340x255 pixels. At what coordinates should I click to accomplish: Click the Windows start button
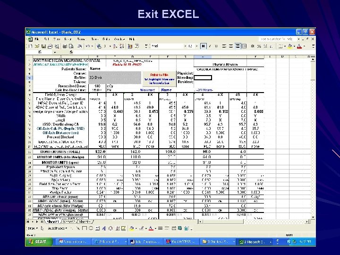pyautogui.click(x=39, y=242)
